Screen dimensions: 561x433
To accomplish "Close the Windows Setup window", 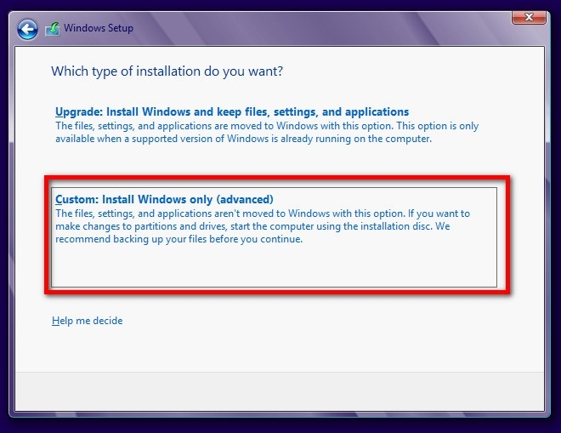I will [529, 16].
